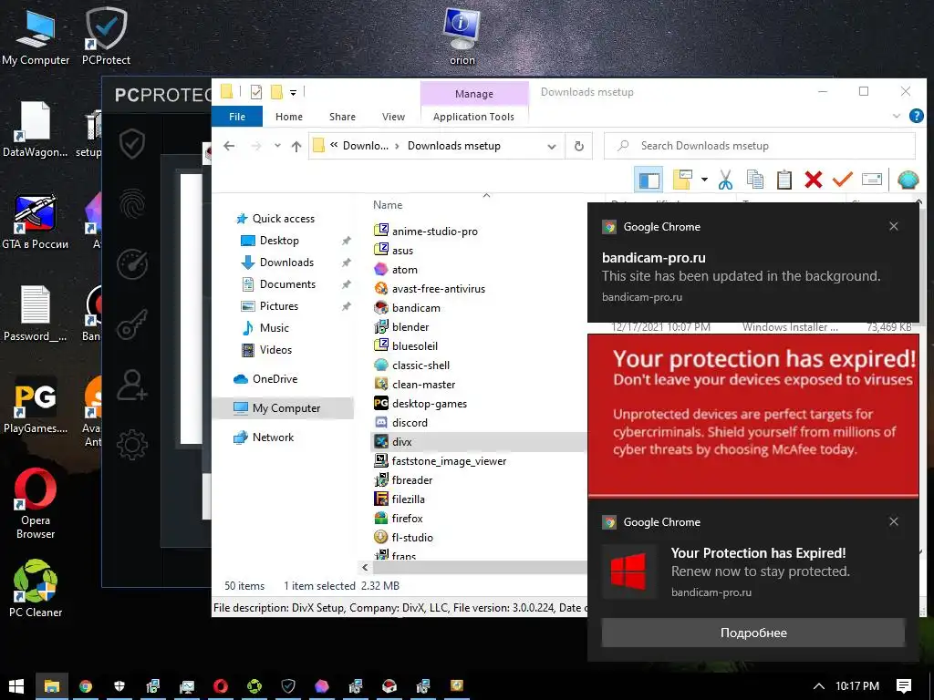
Task: Click the Copy pages toolbar icon
Action: [x=754, y=180]
